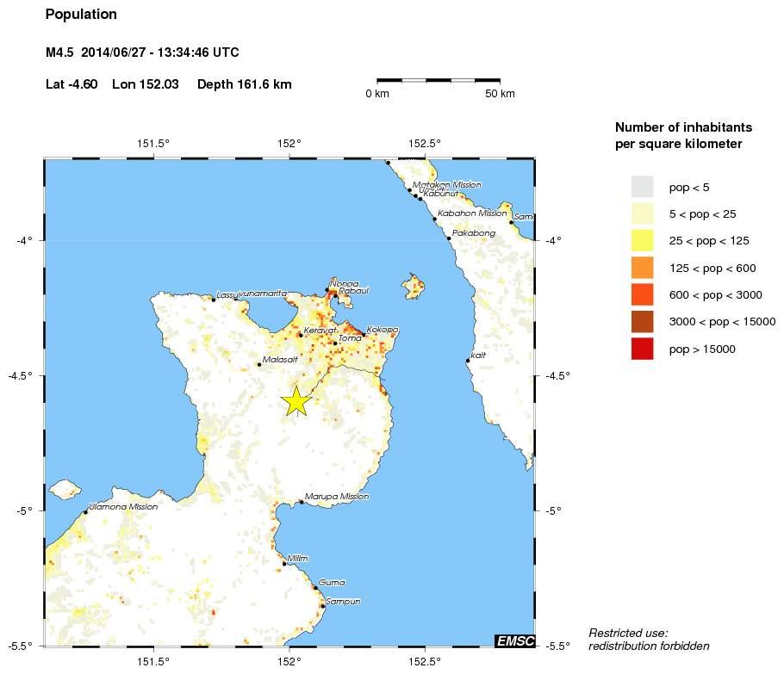Click the Population title text
The width and height of the screenshot is (784, 674).
click(x=81, y=15)
